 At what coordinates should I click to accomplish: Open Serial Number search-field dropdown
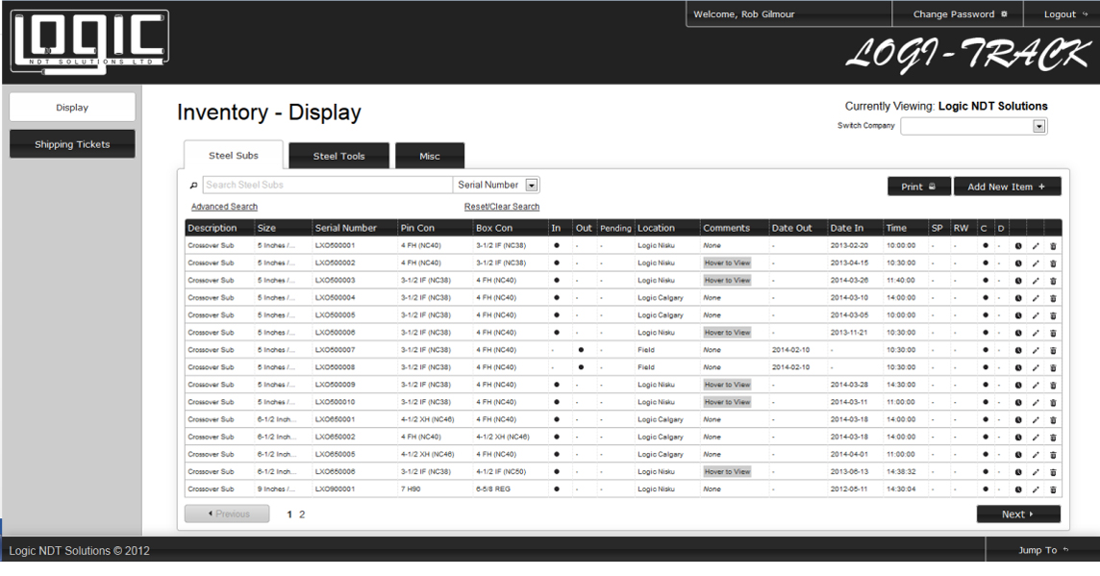click(532, 186)
